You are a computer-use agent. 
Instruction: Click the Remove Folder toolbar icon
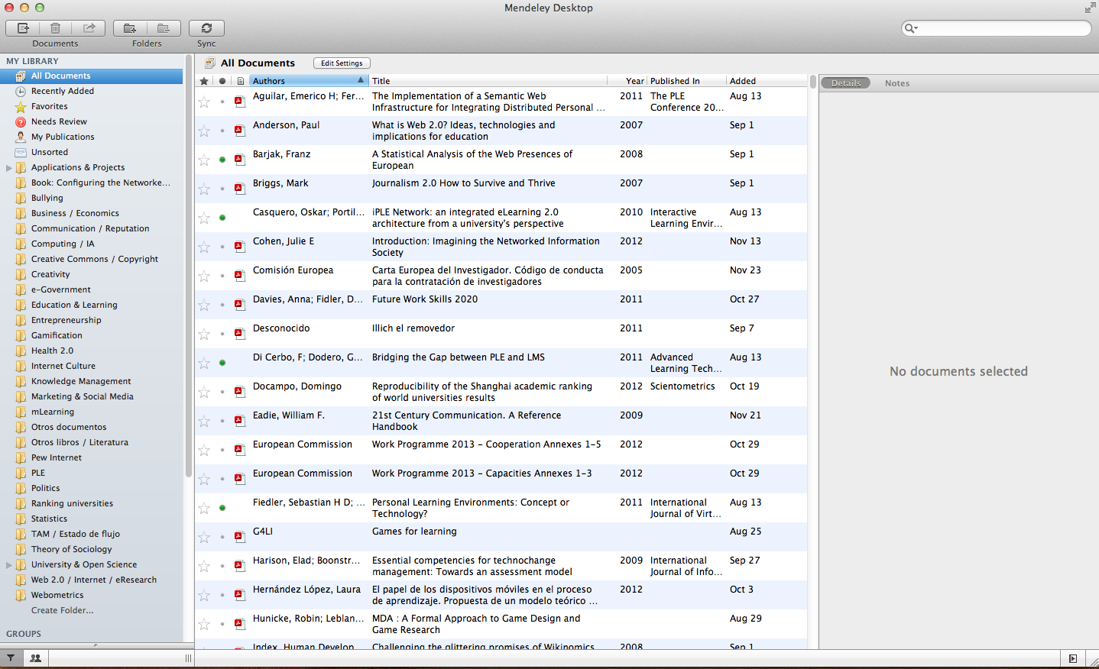point(164,28)
